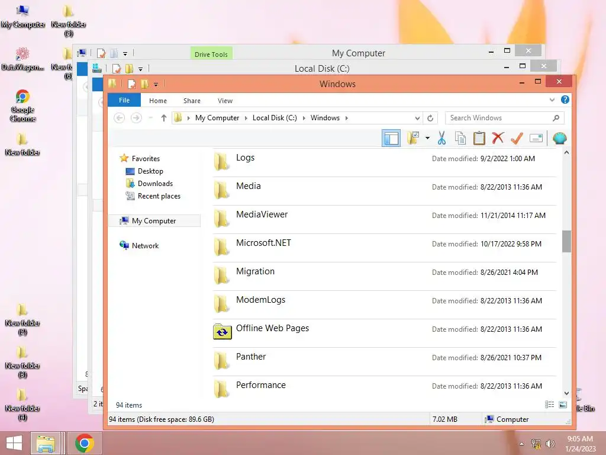Click the teal shell icon in toolbar
The width and height of the screenshot is (606, 455).
click(560, 138)
